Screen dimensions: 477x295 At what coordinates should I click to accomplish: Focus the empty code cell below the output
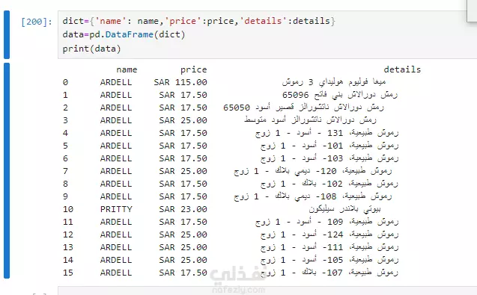pos(267,291)
